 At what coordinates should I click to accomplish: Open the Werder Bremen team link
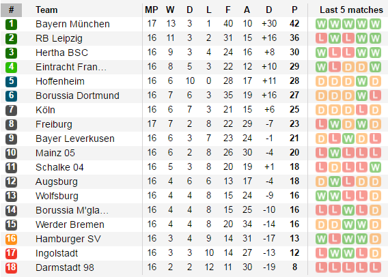(x=70, y=225)
